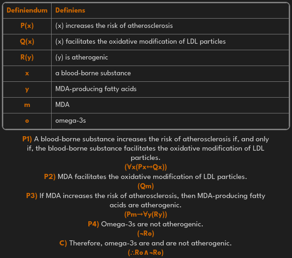
Task: Click the 'm' variable cell
Action: (x=27, y=105)
